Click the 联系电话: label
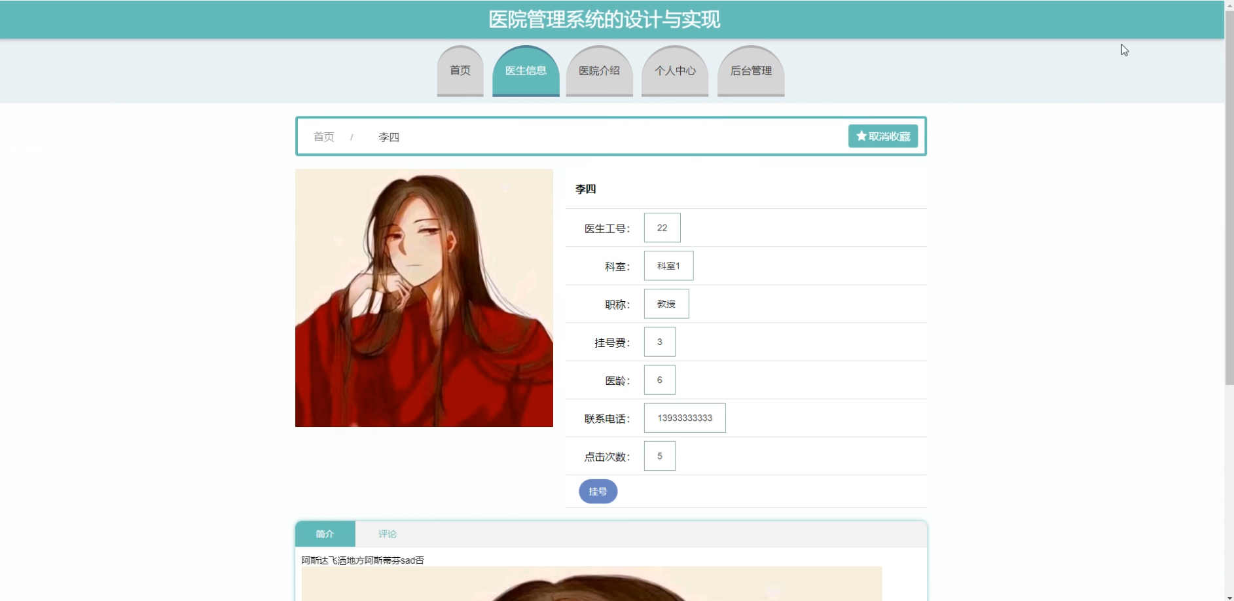This screenshot has width=1234, height=601. coord(607,418)
